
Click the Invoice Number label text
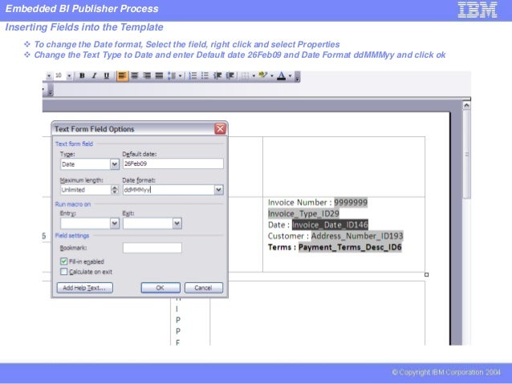[x=297, y=203]
